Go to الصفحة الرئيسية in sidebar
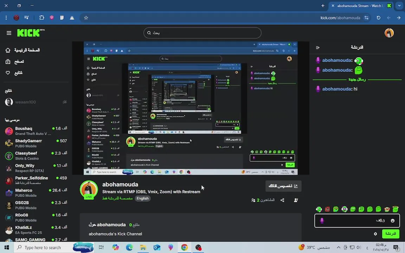 [27, 50]
